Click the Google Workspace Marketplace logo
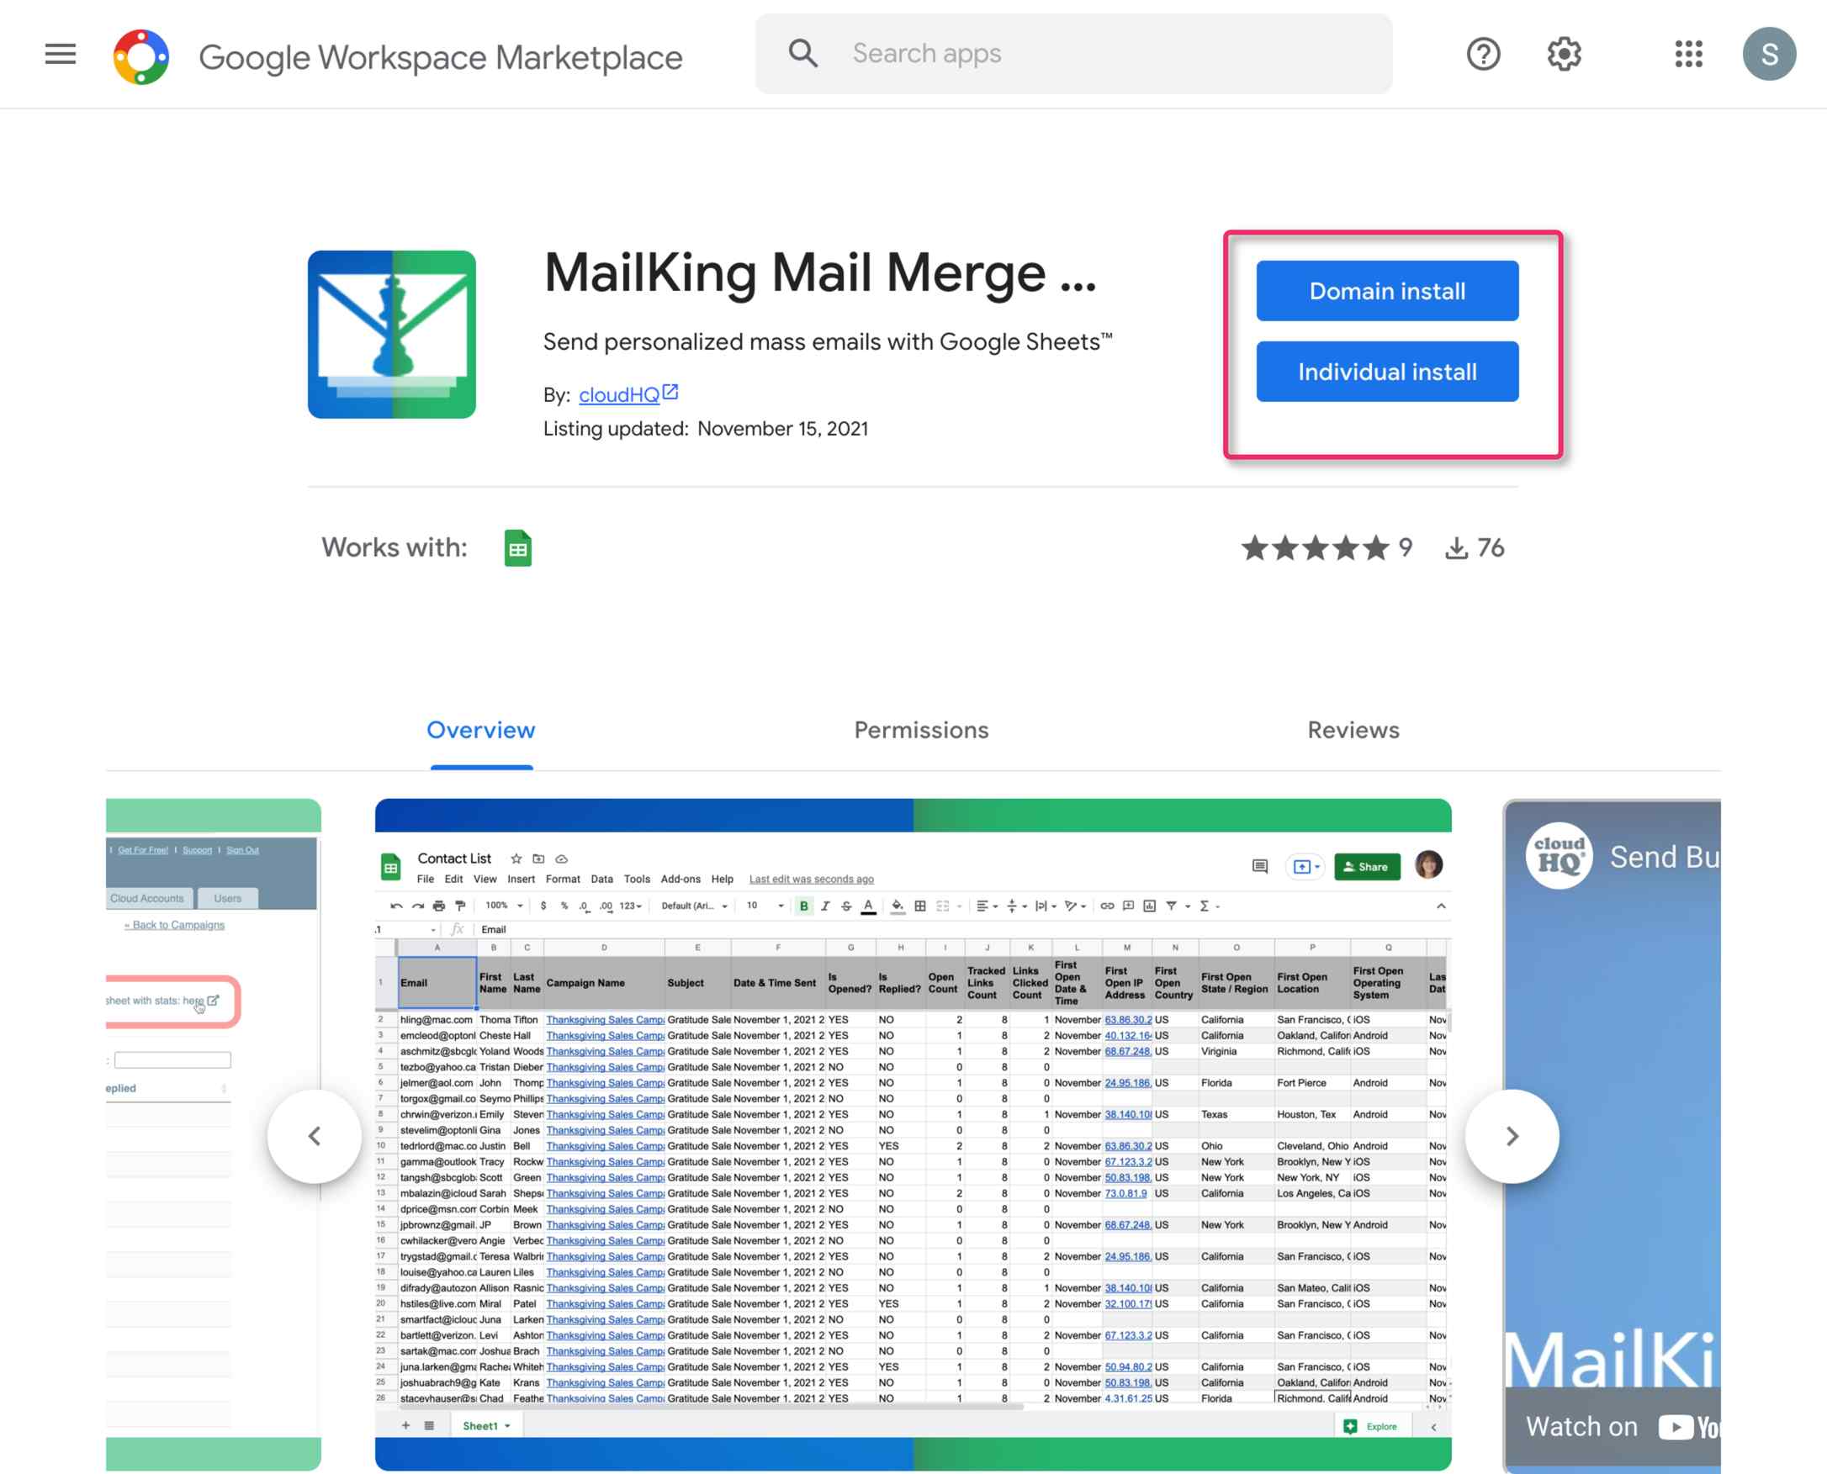 coord(141,57)
